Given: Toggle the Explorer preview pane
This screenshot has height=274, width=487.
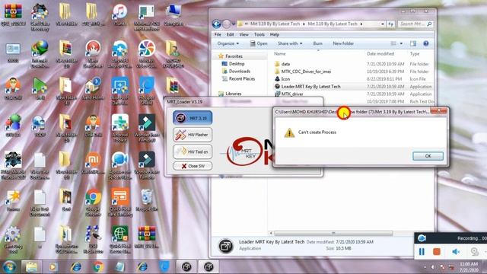Looking at the screenshot, I should tap(413, 43).
